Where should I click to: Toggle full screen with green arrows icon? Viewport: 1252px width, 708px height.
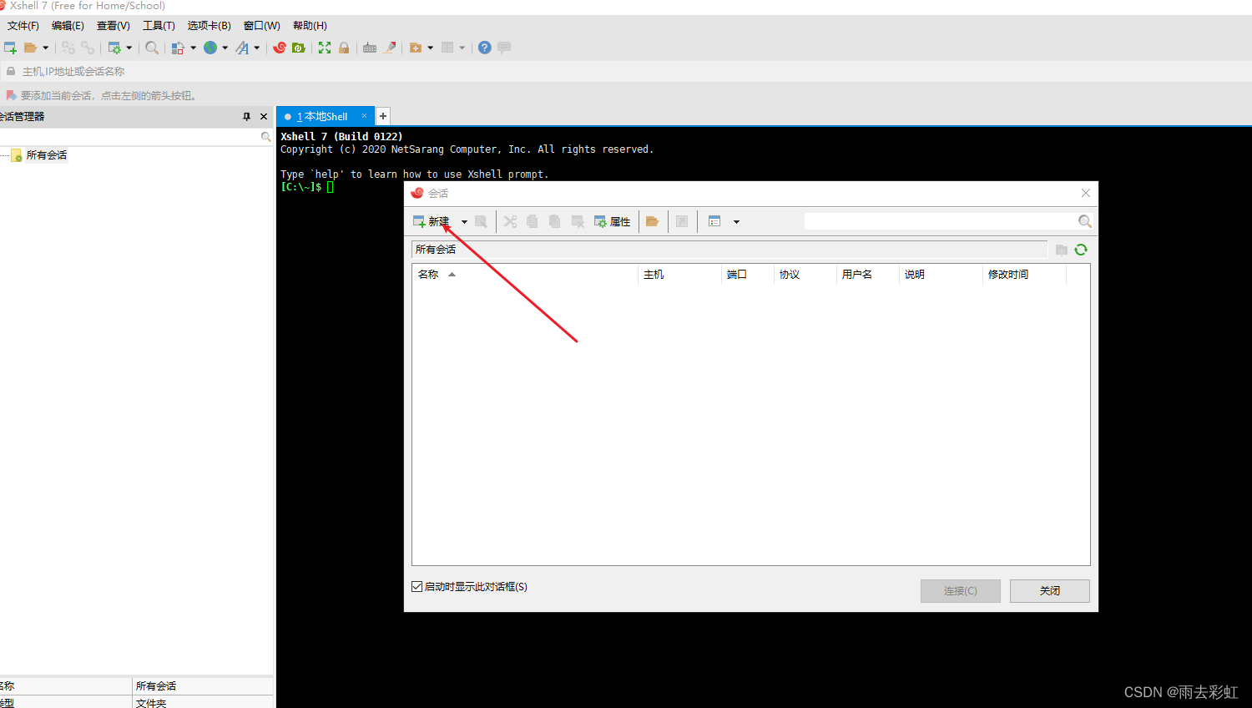[325, 48]
